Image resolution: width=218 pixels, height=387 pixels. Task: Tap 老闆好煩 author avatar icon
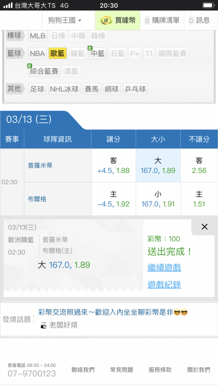coord(44,325)
